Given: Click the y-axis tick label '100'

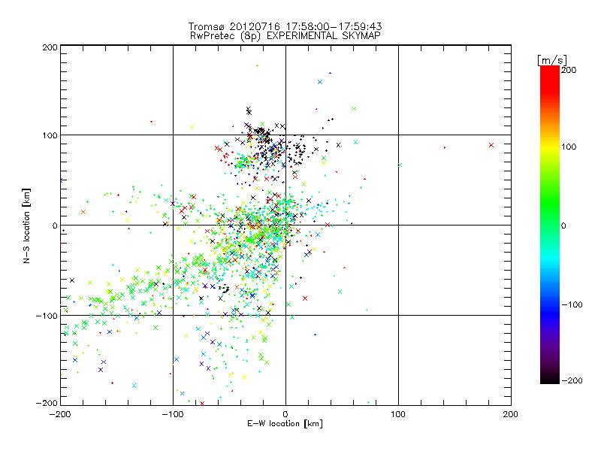Looking at the screenshot, I should [x=50, y=135].
